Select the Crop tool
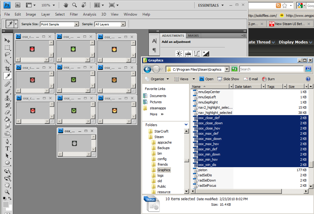 (x=7, y=69)
